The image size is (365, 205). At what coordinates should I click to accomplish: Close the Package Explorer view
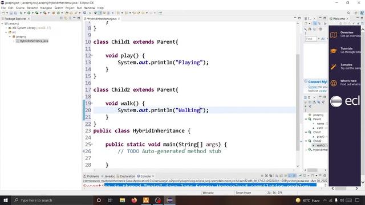(x=29, y=19)
